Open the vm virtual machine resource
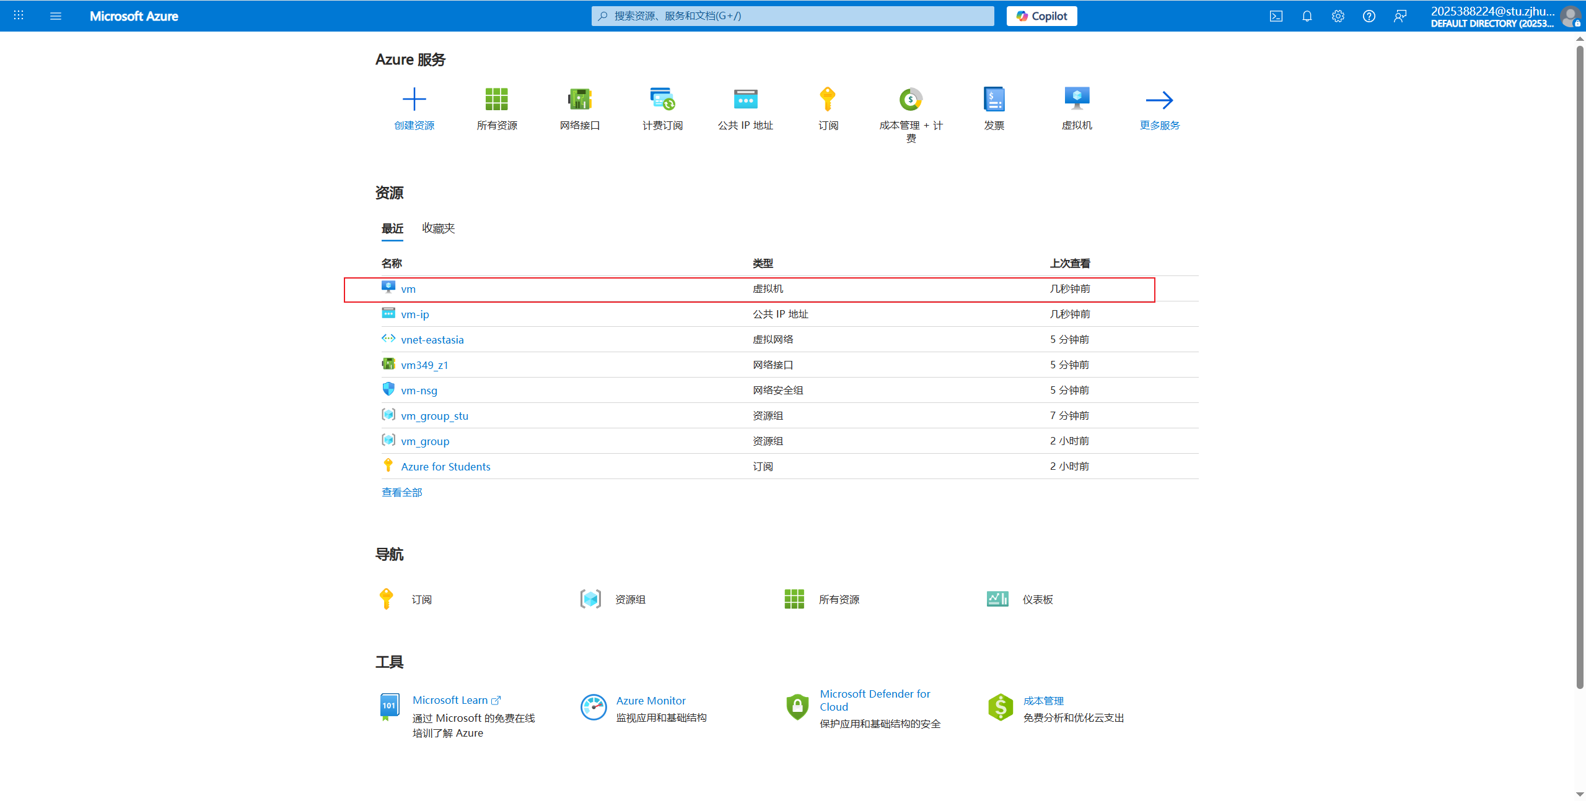1586x801 pixels. 408,289
